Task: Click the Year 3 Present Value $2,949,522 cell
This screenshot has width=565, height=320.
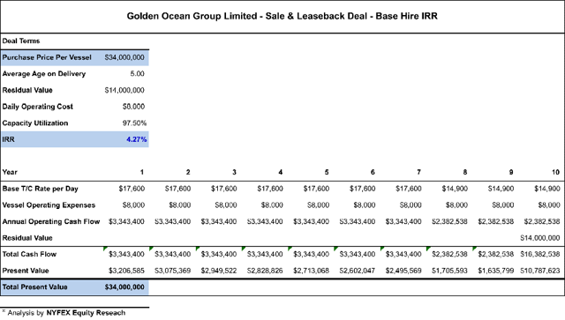Action: coord(219,271)
